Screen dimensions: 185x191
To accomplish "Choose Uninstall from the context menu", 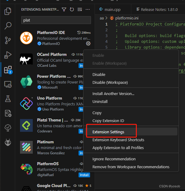I will (x=131, y=102).
